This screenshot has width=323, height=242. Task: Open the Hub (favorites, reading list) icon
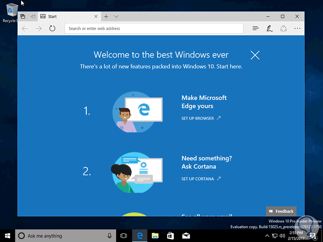coord(256,29)
